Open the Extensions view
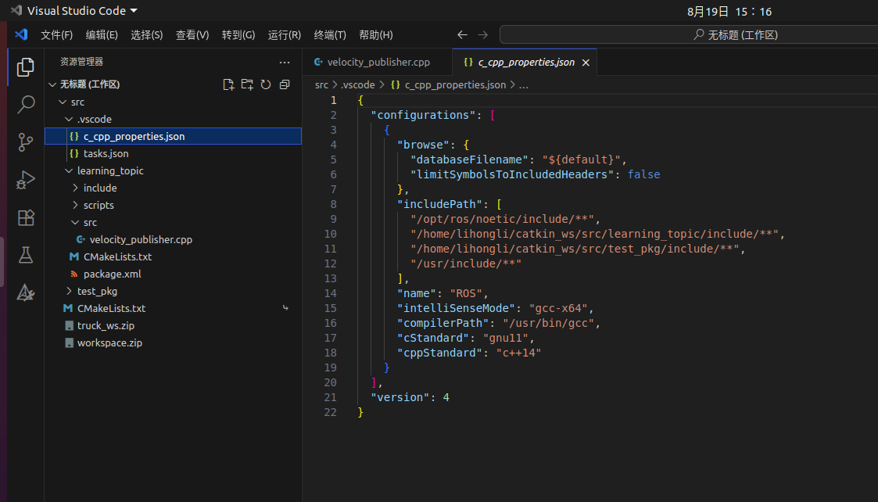This screenshot has height=502, width=878. click(25, 217)
